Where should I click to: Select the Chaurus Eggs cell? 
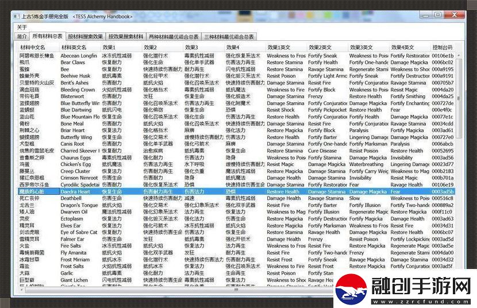(x=80, y=157)
